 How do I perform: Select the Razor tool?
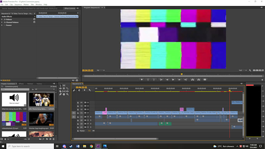click(x=60, y=91)
